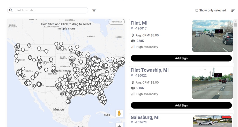The width and height of the screenshot is (238, 127).
Task: Zoom in the map with plus button
Action: [x=119, y=126]
